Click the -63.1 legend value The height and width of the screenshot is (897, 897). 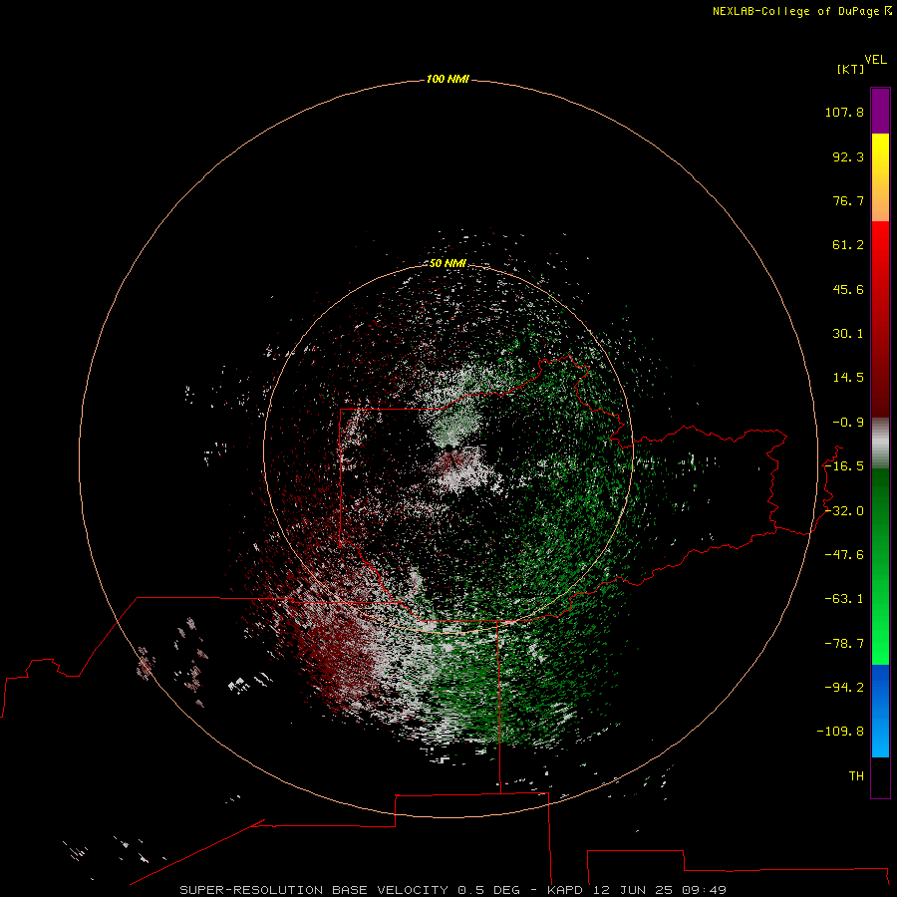[844, 599]
